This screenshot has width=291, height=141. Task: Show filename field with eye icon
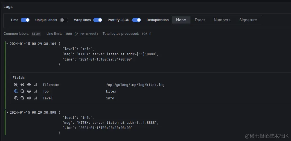pyautogui.click(x=29, y=85)
